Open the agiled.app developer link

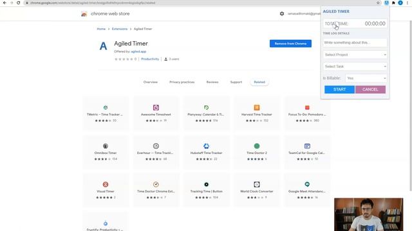[x=138, y=51]
